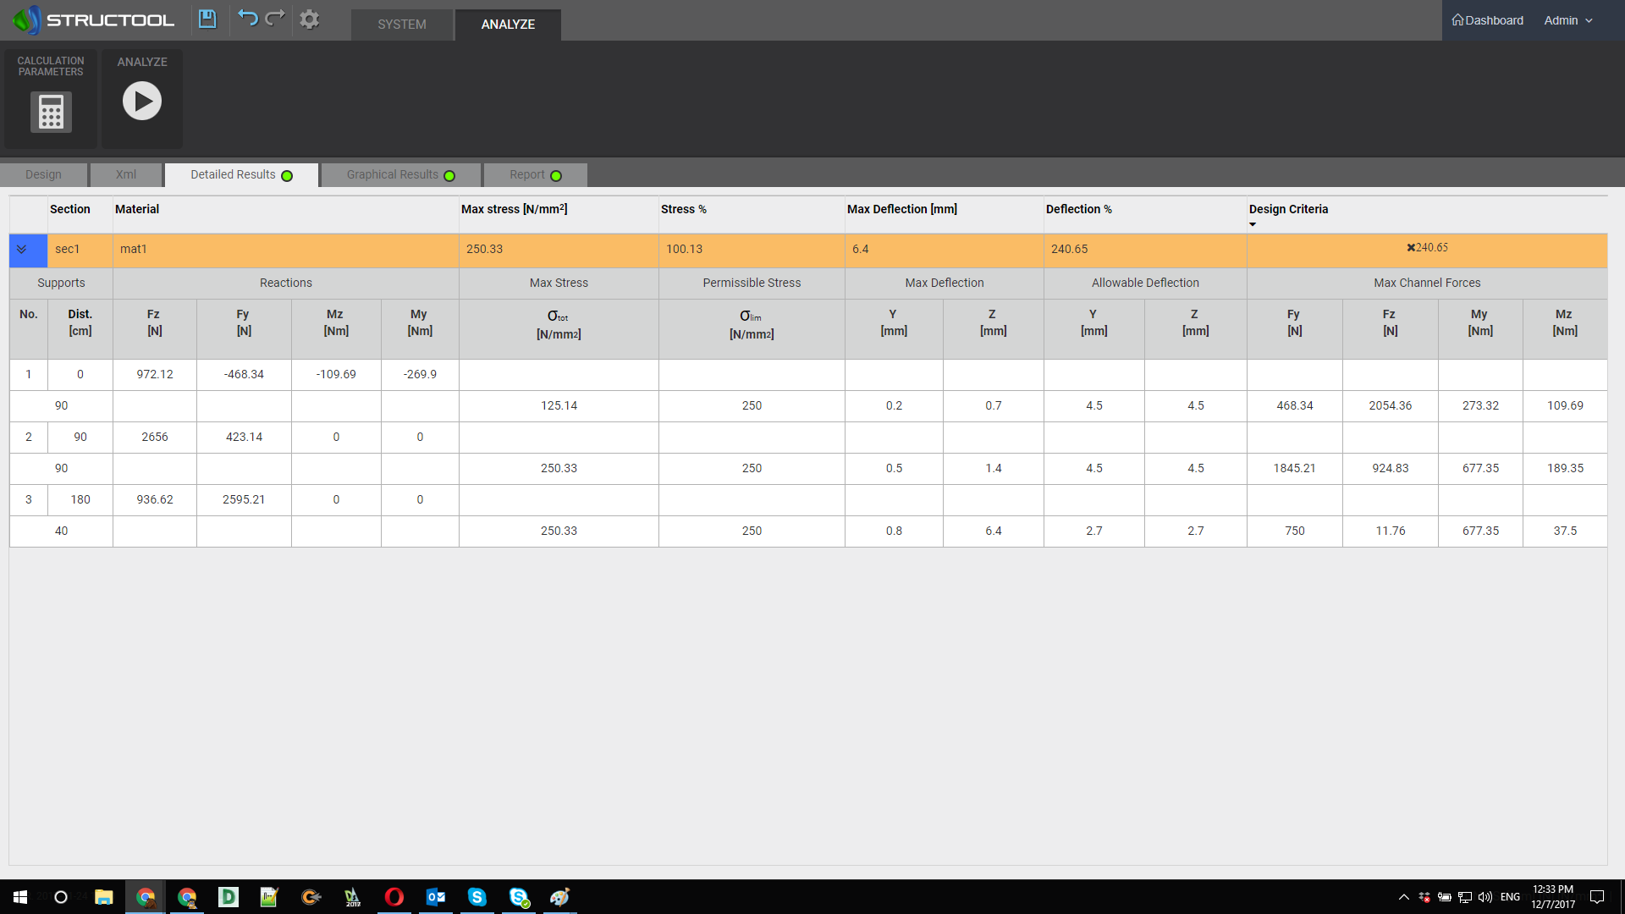This screenshot has width=1625, height=914.
Task: Click the failed 240.65 design criteria cell
Action: tap(1427, 248)
